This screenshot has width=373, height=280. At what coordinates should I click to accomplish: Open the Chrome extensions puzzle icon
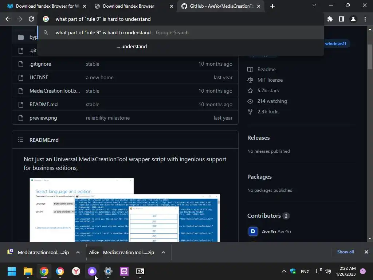tap(330, 19)
